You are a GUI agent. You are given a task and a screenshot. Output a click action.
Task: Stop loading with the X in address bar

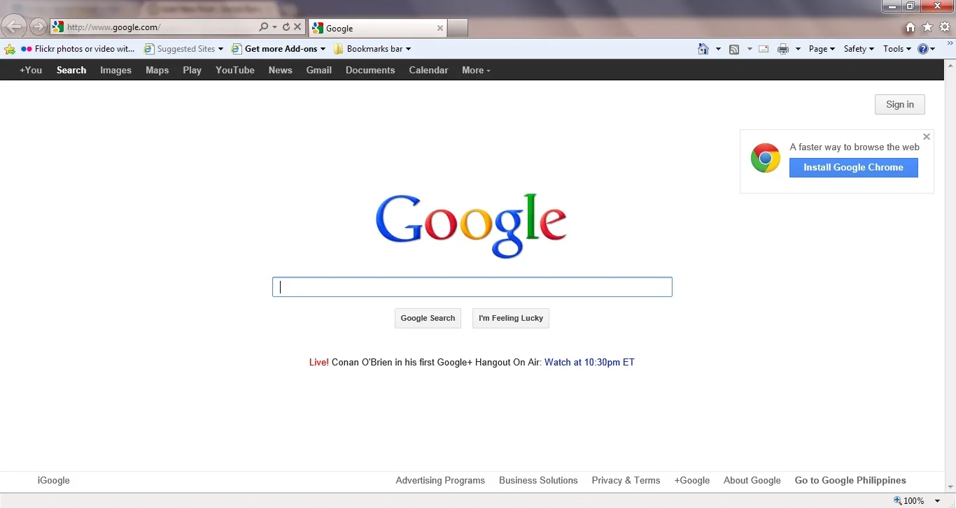point(297,27)
